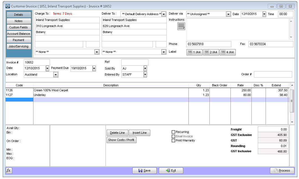Screen dimensions: 299x179
Task: Select code cell 1127
Action: tap(19, 95)
